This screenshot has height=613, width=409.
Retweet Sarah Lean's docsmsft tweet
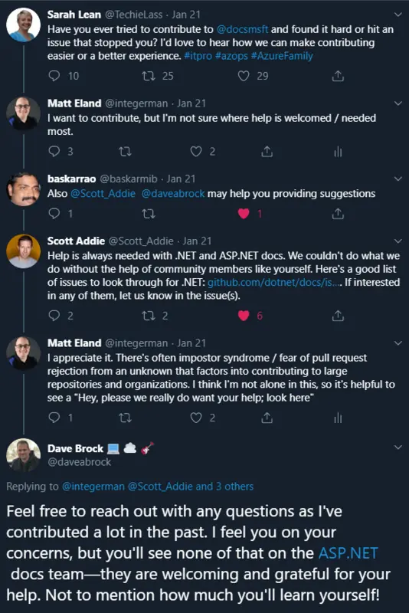[149, 75]
